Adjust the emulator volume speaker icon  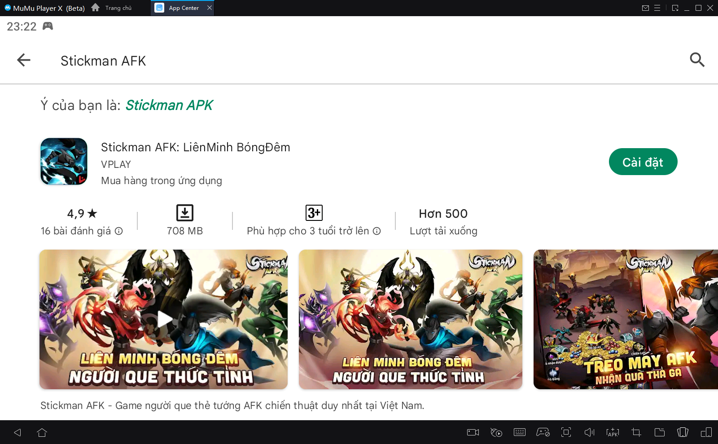(589, 432)
